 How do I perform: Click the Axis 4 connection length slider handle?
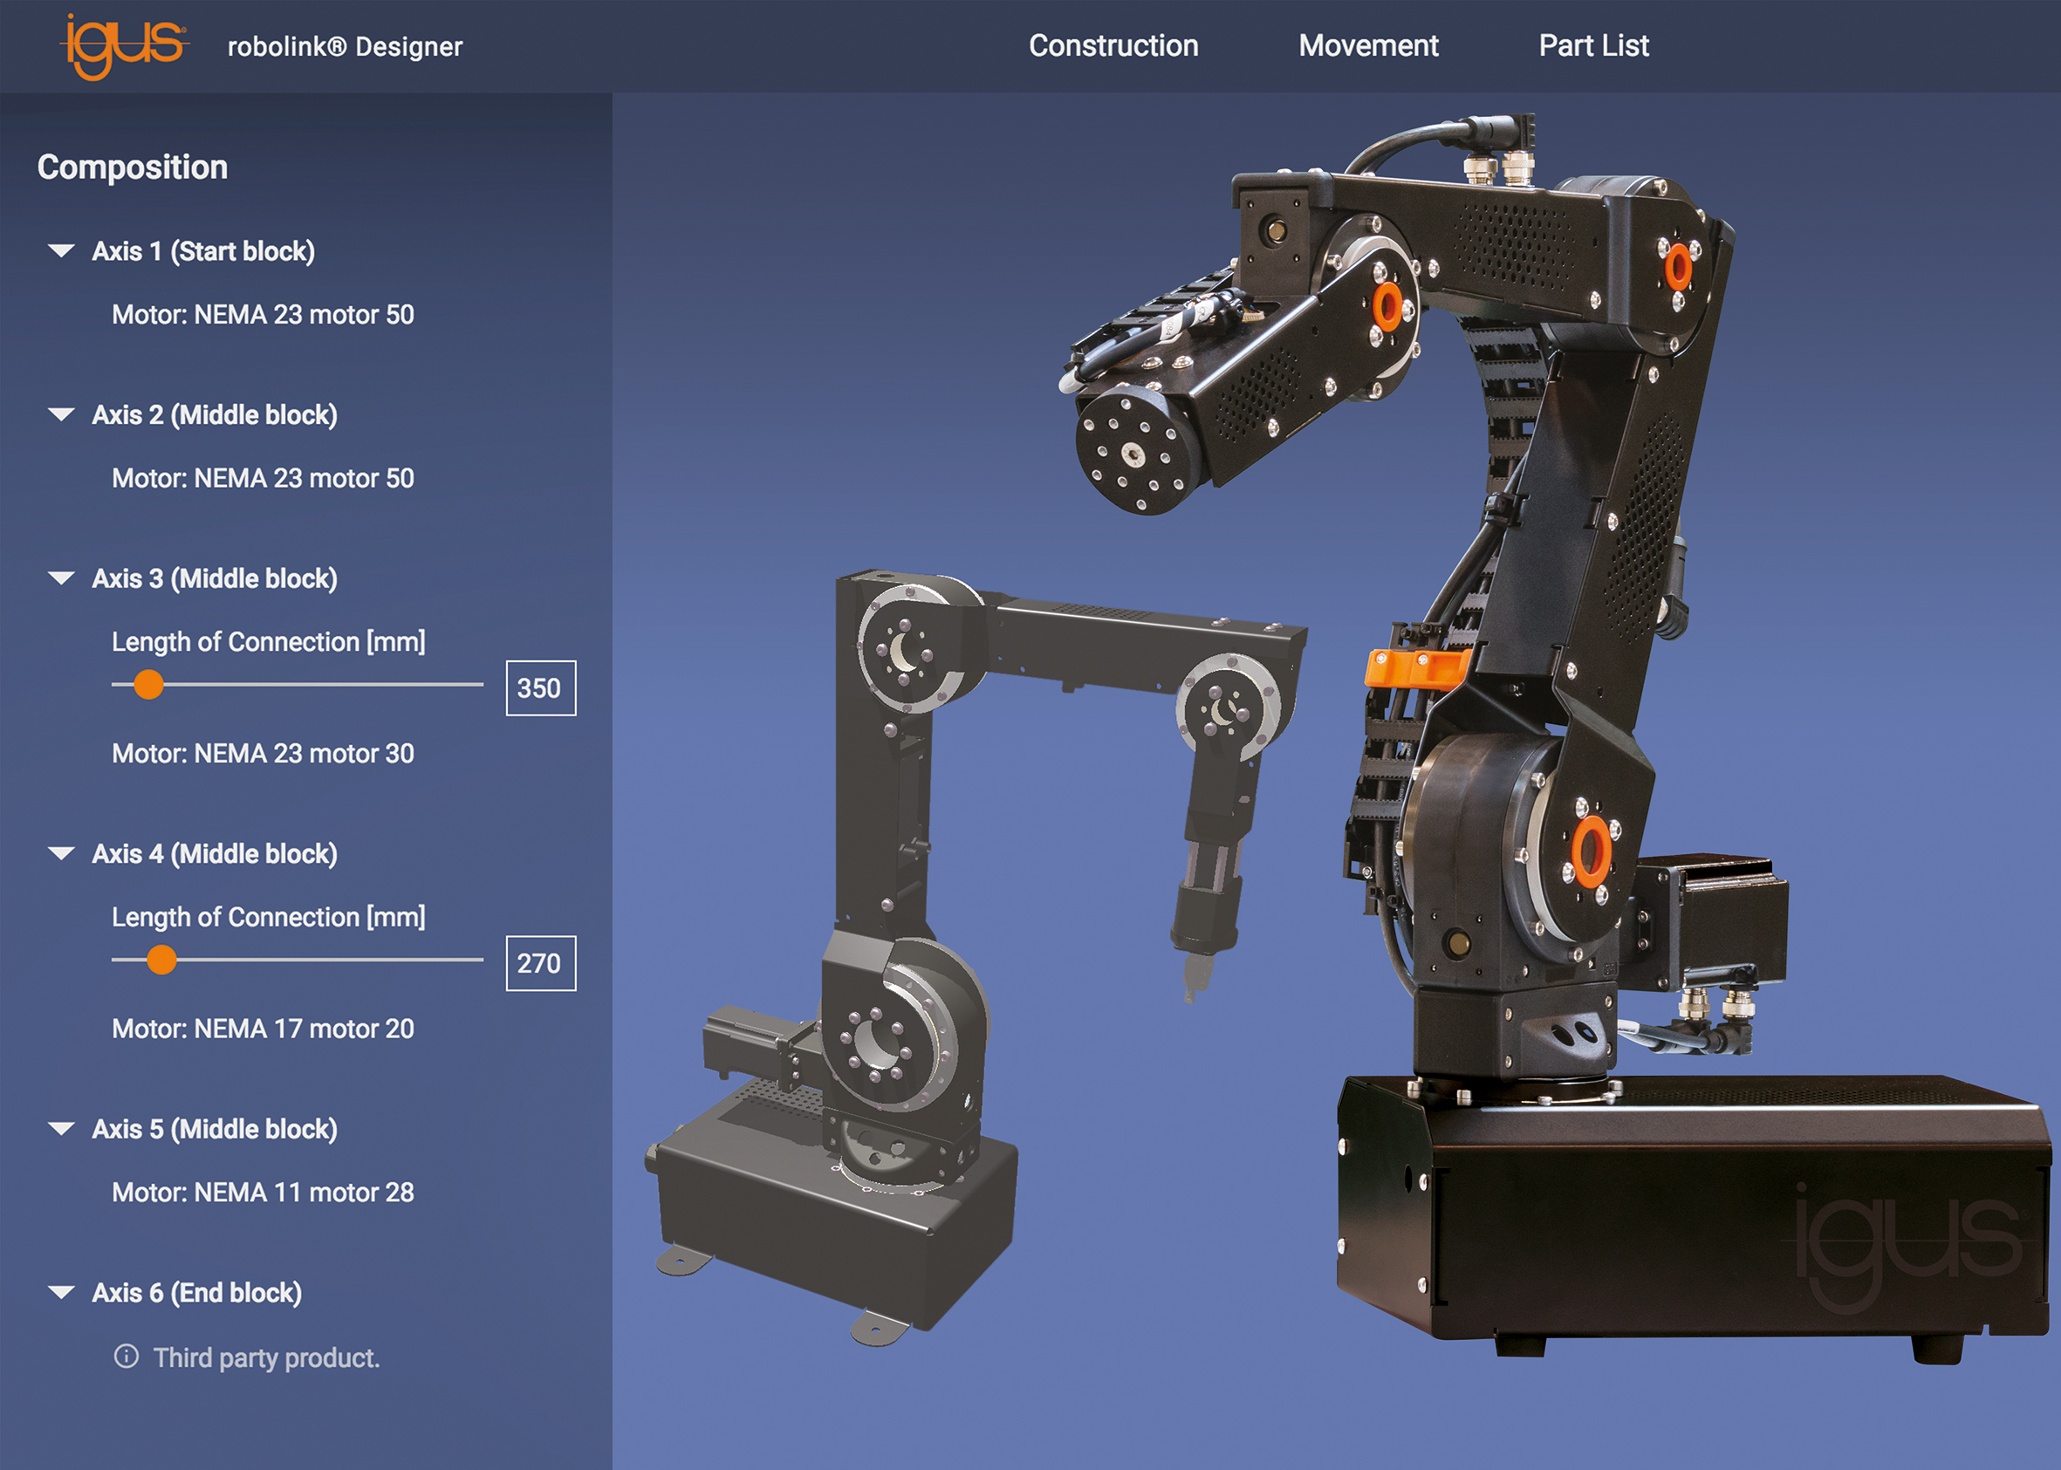point(161,960)
